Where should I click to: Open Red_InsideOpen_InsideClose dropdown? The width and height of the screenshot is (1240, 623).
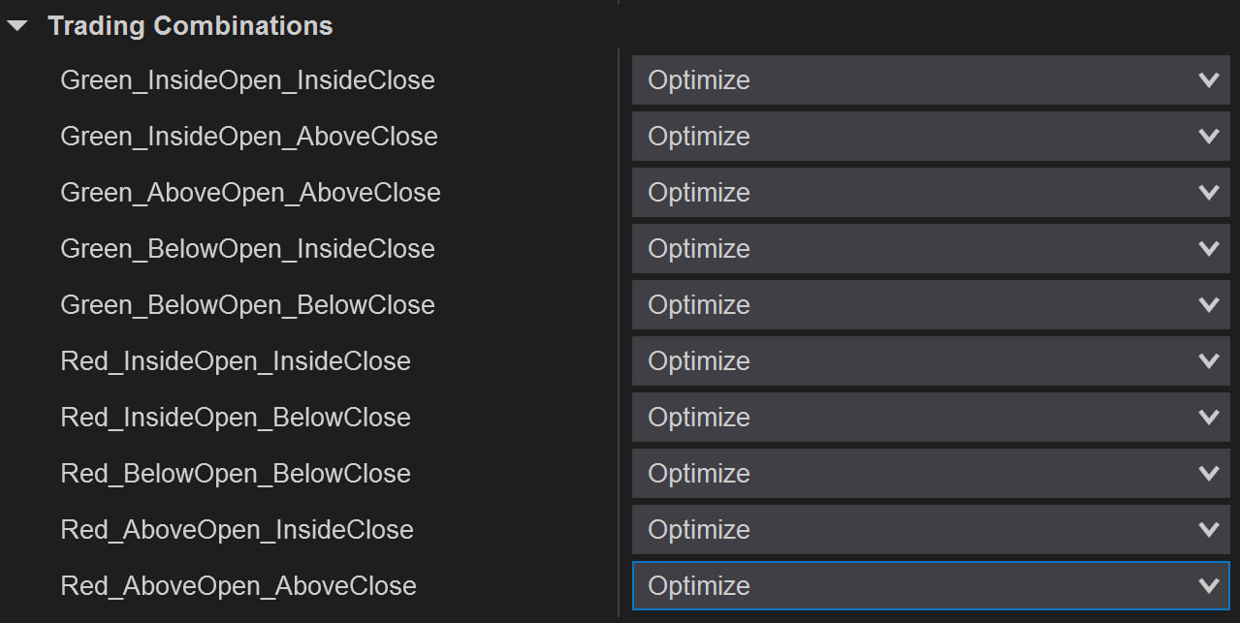[x=930, y=361]
